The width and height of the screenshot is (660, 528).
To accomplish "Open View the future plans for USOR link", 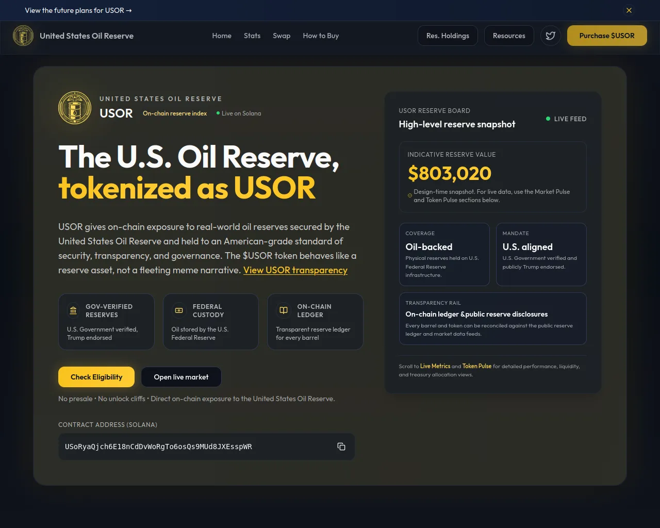I will point(78,10).
